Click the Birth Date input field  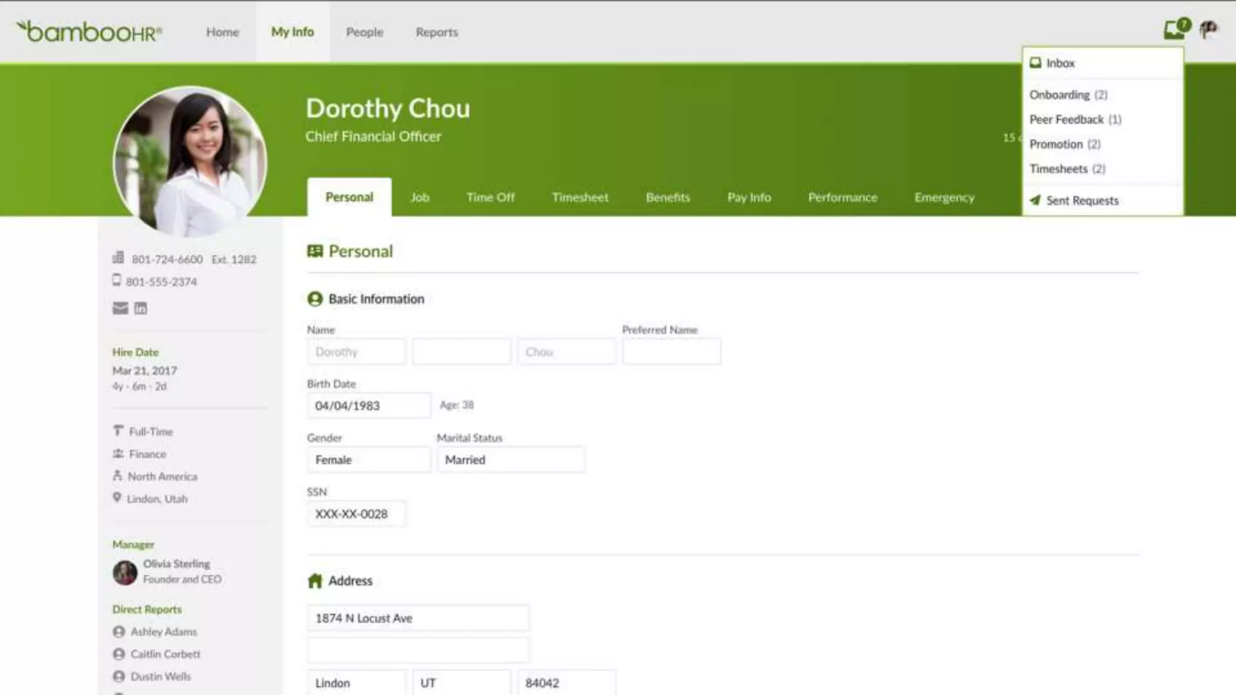coord(368,405)
